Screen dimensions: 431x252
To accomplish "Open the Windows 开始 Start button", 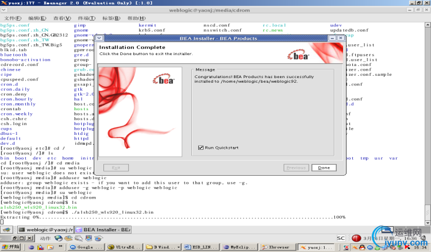I will click(x=11, y=247).
